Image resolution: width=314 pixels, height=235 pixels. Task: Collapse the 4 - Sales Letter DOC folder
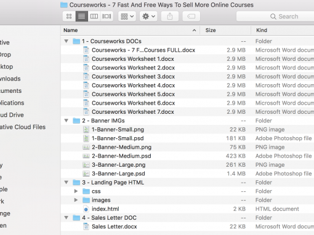coord(66,217)
